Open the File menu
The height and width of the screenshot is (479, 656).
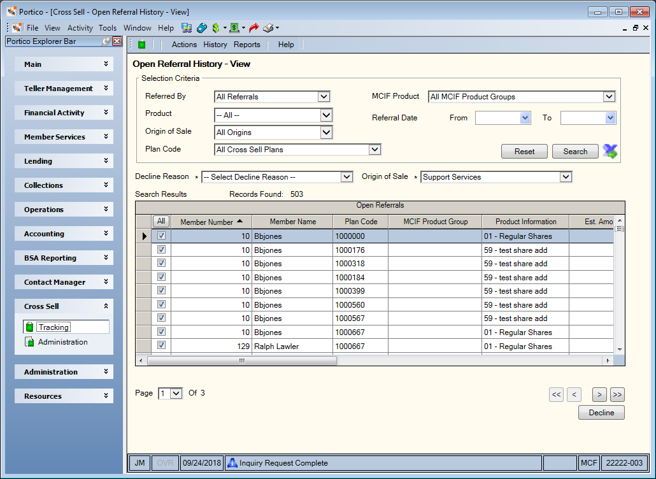(x=32, y=28)
